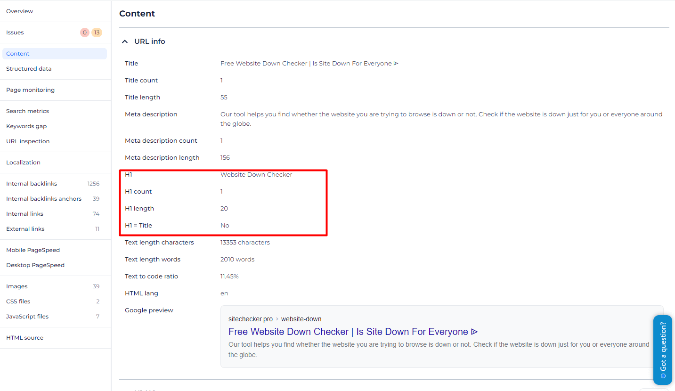Click the Text length words label
This screenshot has width=675, height=391.
point(153,260)
